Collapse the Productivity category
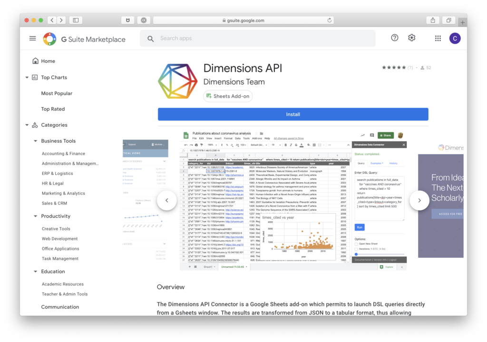Viewport: 487px width, 342px height. 35,216
